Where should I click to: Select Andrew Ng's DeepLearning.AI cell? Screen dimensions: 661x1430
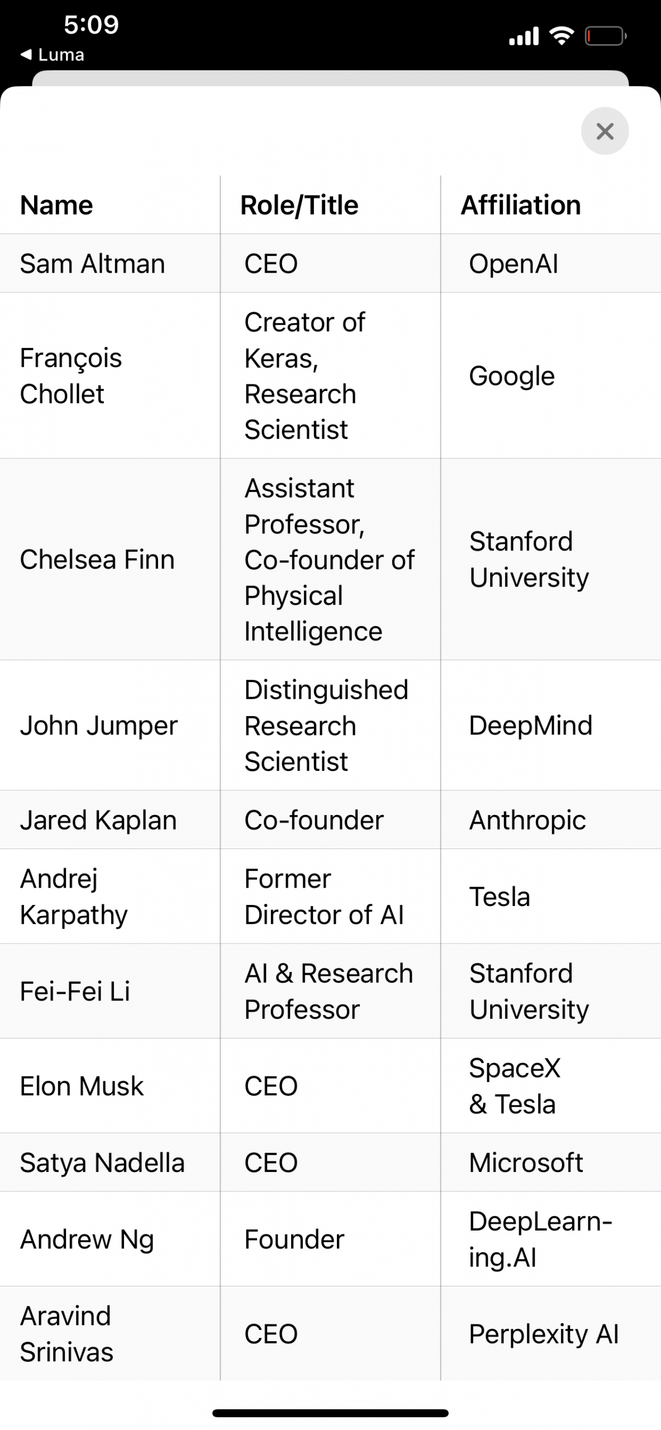pyautogui.click(x=540, y=1239)
